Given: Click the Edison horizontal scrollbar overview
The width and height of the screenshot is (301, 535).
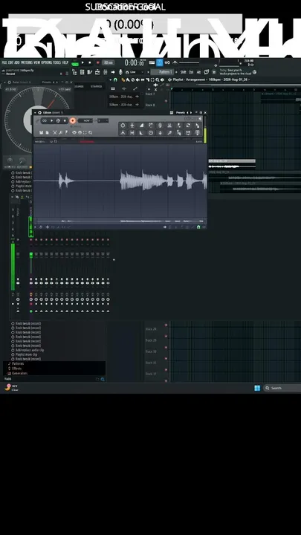Looking at the screenshot, I should click(120, 221).
